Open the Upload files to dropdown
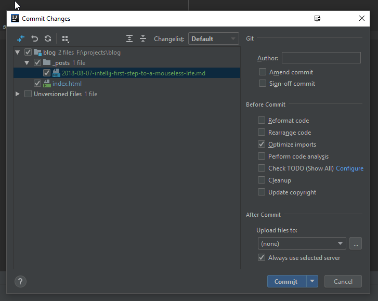This screenshot has width=378, height=301. point(302,243)
